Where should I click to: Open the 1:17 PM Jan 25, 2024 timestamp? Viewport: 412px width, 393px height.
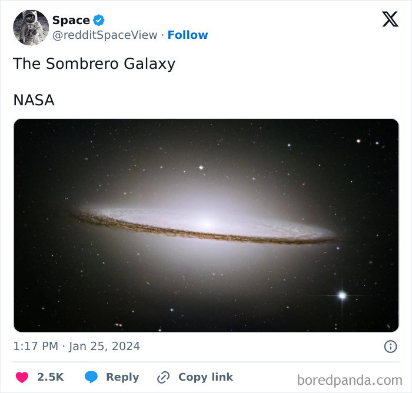tap(77, 347)
